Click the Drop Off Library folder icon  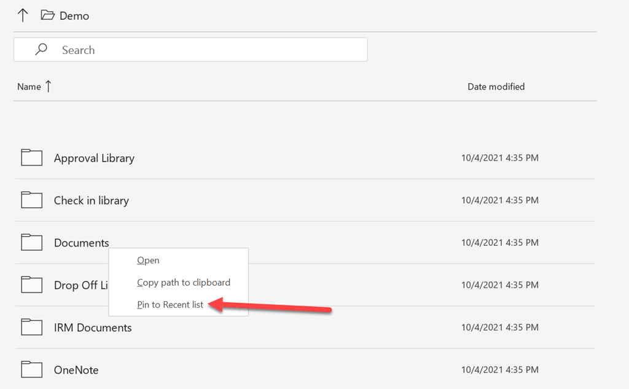pyautogui.click(x=31, y=285)
